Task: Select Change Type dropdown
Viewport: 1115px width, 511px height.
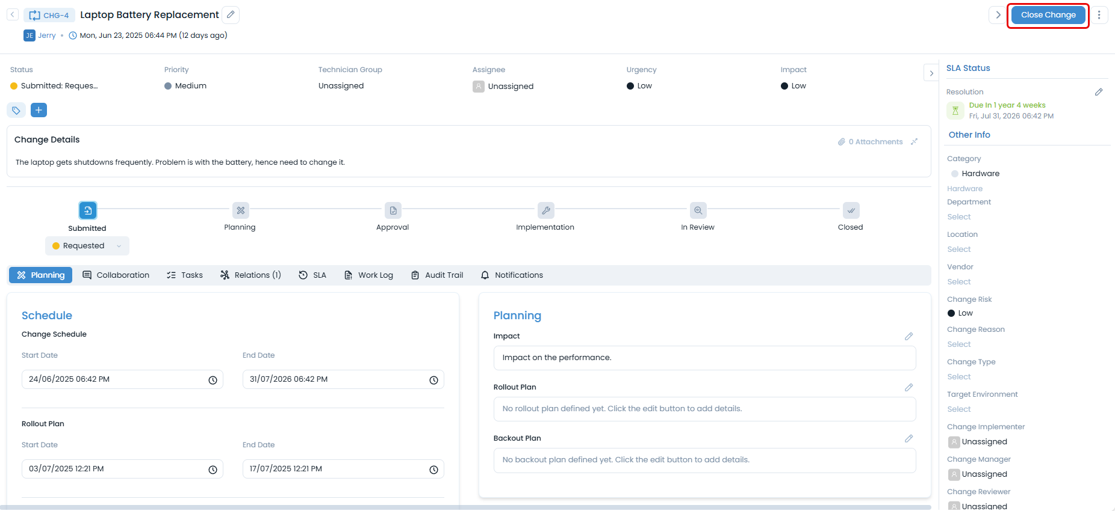Action: point(959,377)
